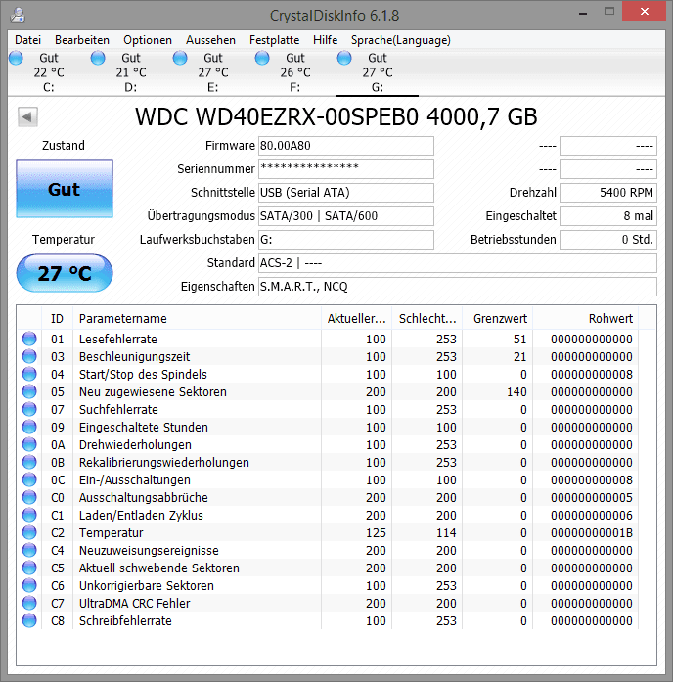Click the Rohwert column header
Screen dimensions: 673x682
pyautogui.click(x=586, y=319)
